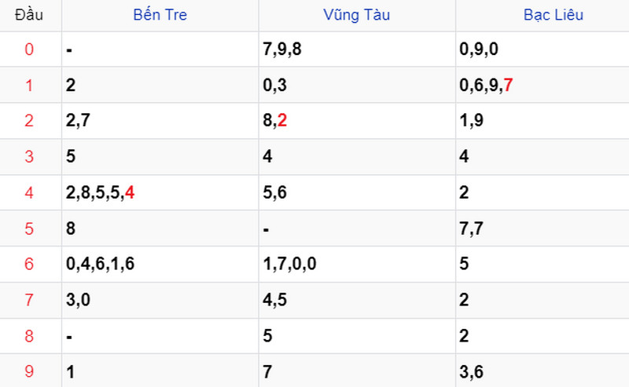
Task: Select Bến Tre cell with 2,8,5,5,4
Action: 160,192
